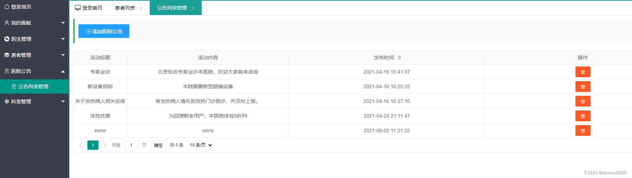
Task: Click timestamp 2021-06-05 11:31:32
Action: pyautogui.click(x=387, y=130)
